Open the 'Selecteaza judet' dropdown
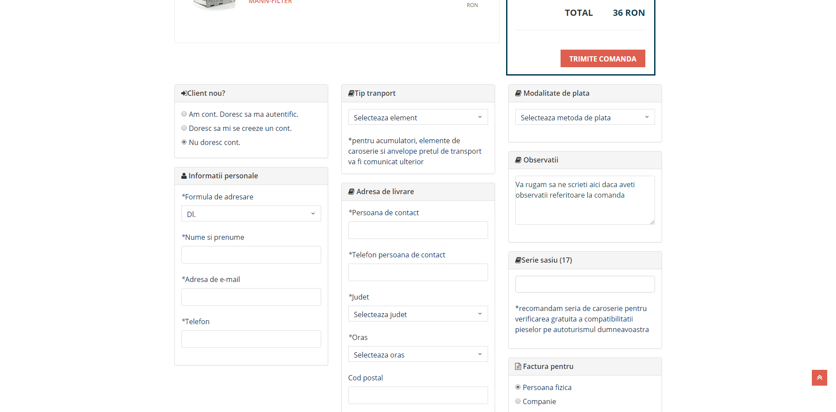The height and width of the screenshot is (412, 836). [418, 314]
